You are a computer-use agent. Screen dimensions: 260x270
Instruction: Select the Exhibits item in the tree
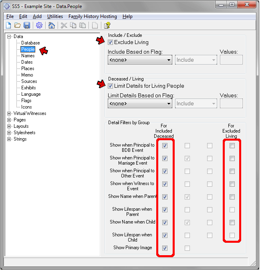click(28, 88)
